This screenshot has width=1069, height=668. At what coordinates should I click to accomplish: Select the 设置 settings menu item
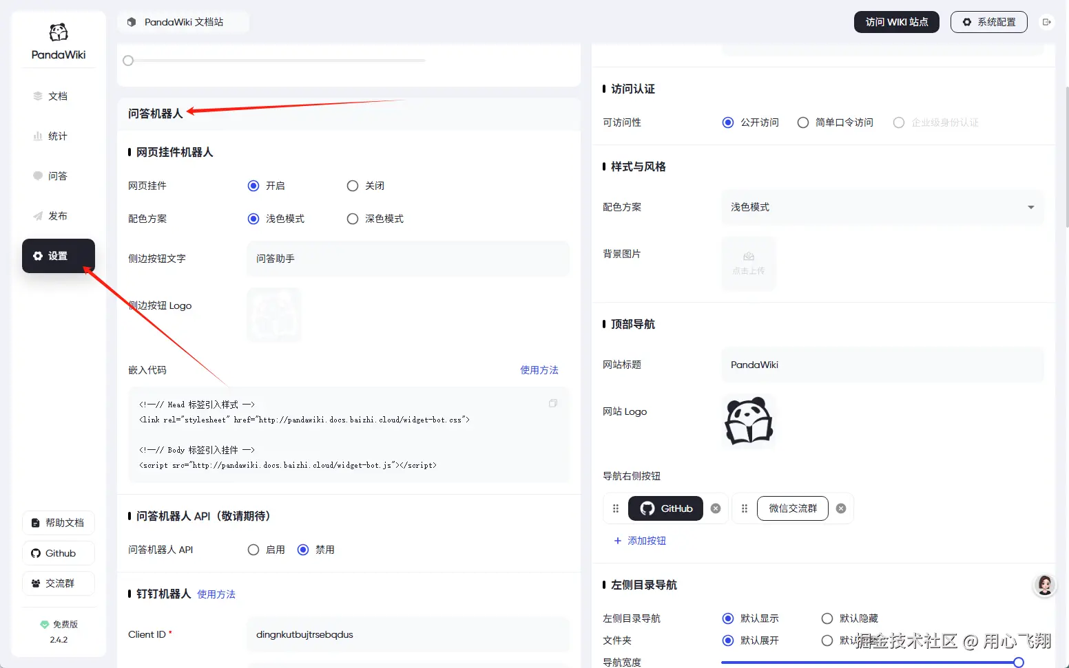click(59, 256)
